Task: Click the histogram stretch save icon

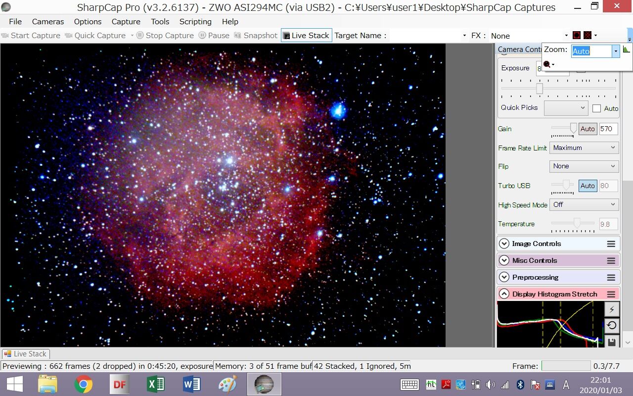Action: [612, 341]
